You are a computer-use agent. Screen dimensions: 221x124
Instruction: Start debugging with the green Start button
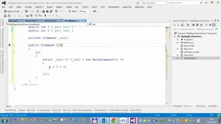coord(73,11)
